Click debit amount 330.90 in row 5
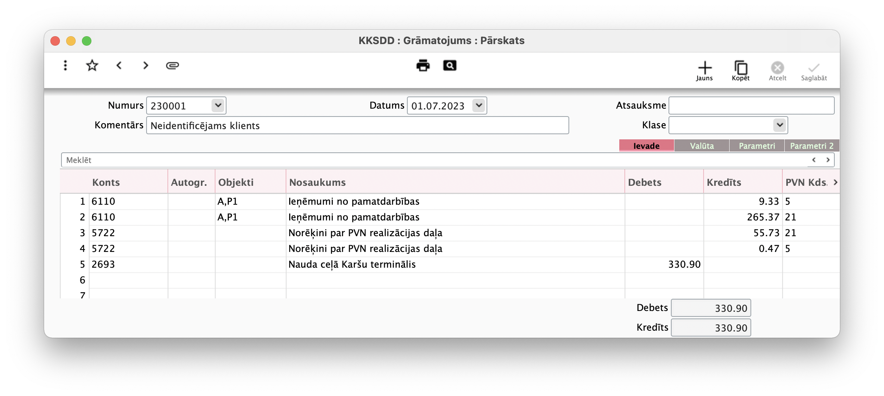 664,265
